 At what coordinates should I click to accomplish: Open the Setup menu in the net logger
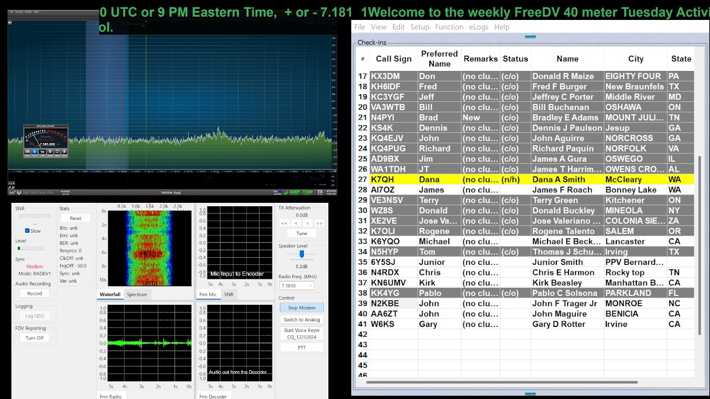[x=419, y=27]
